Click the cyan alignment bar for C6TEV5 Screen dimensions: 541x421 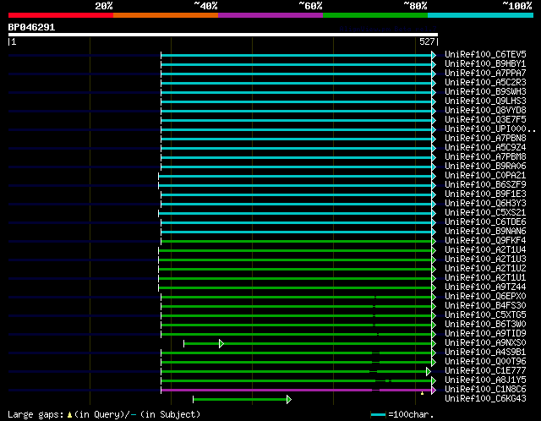point(297,55)
